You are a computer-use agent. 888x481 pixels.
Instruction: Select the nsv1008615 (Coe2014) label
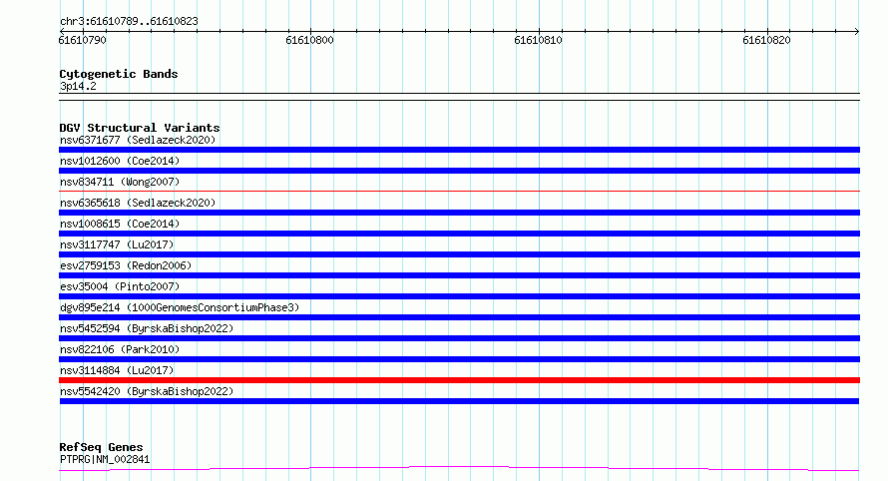click(x=120, y=224)
